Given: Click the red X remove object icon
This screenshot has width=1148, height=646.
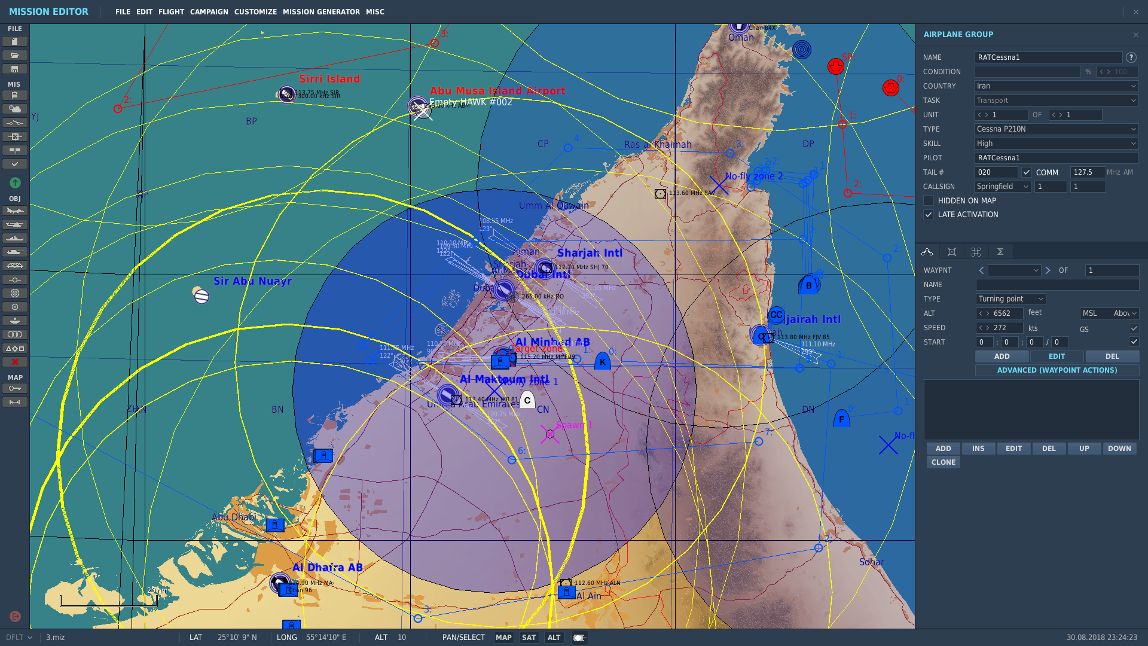Looking at the screenshot, I should pos(15,362).
